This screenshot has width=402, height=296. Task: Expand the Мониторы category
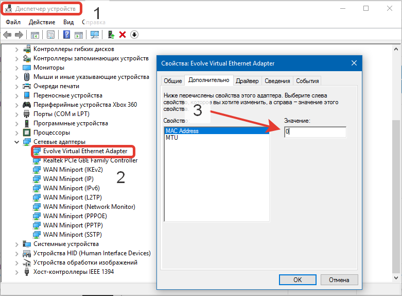pyautogui.click(x=16, y=68)
